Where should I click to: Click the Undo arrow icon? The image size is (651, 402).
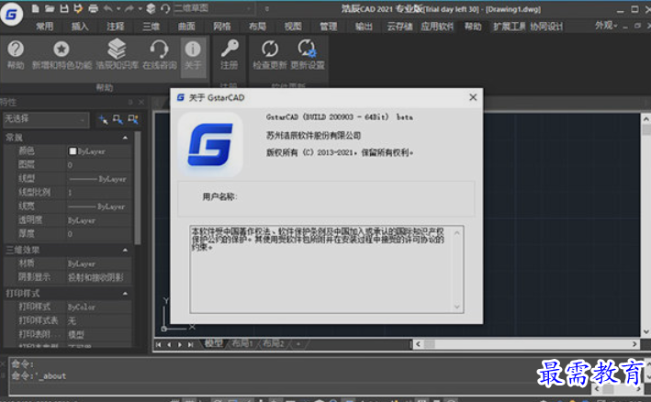pos(107,8)
